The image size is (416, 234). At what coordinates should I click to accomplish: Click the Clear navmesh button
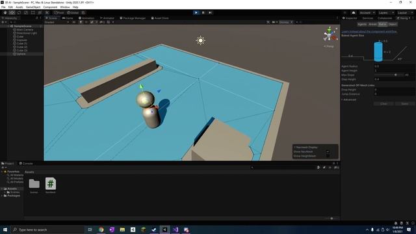pos(383,104)
